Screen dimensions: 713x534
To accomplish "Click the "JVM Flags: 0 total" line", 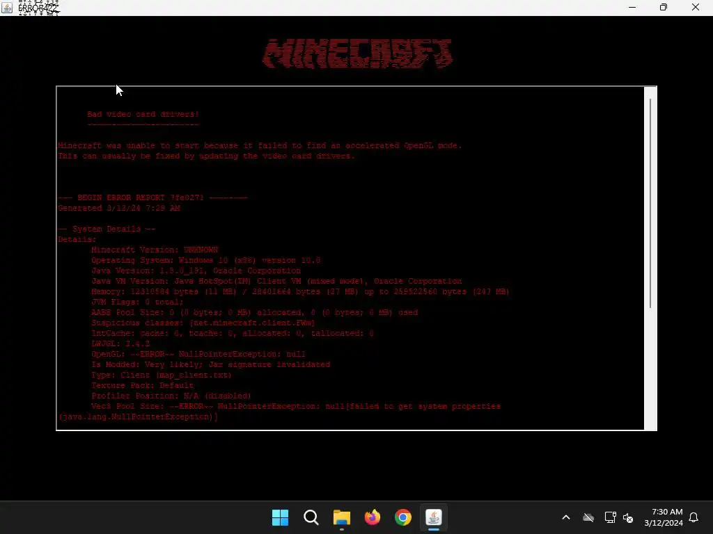I will [x=137, y=302].
